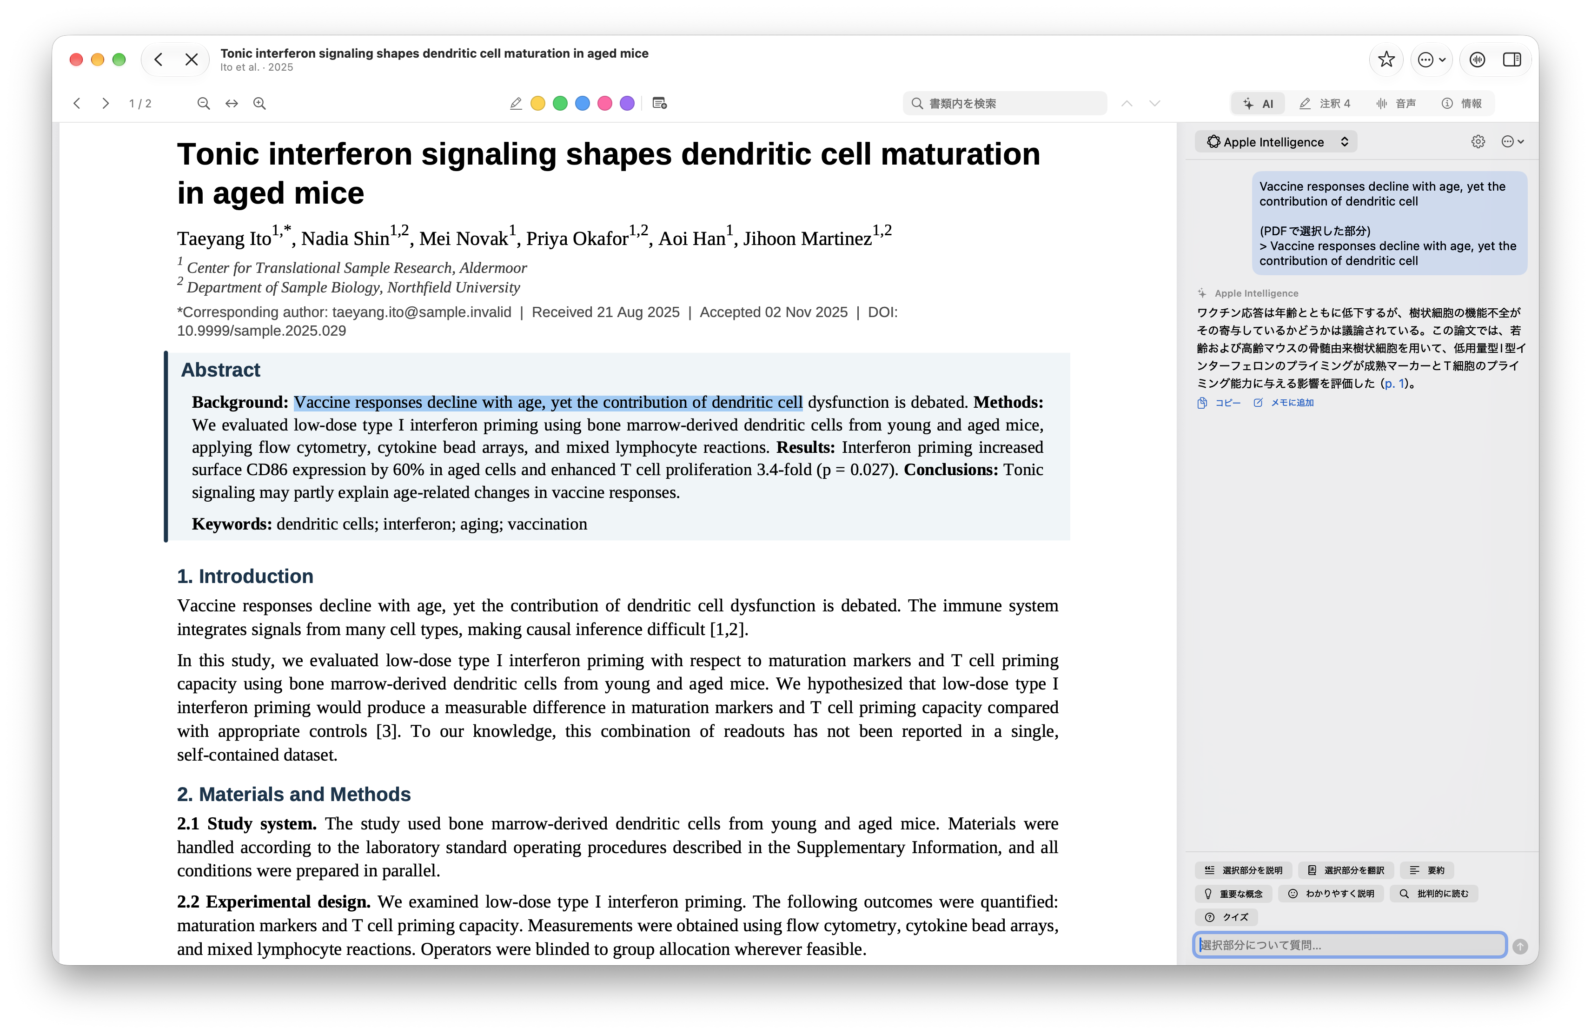Open the Apple Intelligence model dropdown
The image size is (1591, 1034).
click(x=1277, y=142)
